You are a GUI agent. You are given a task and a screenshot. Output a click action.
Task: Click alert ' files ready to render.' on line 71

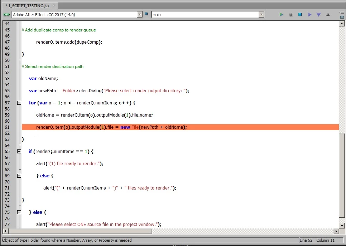(110, 188)
